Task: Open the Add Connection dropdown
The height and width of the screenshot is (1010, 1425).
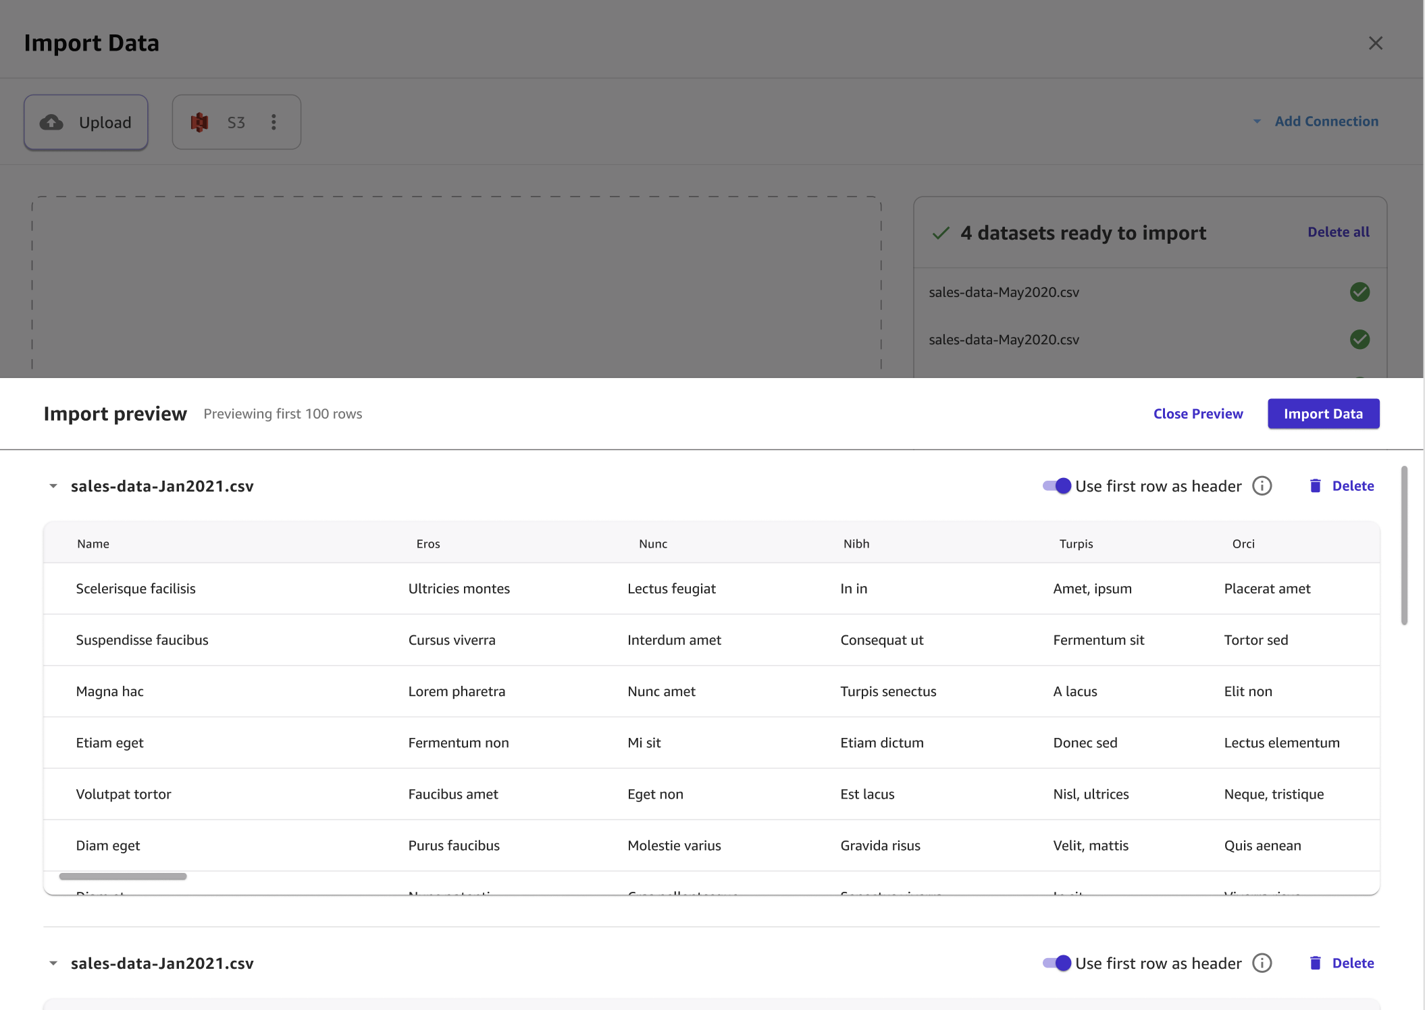Action: coord(1318,122)
